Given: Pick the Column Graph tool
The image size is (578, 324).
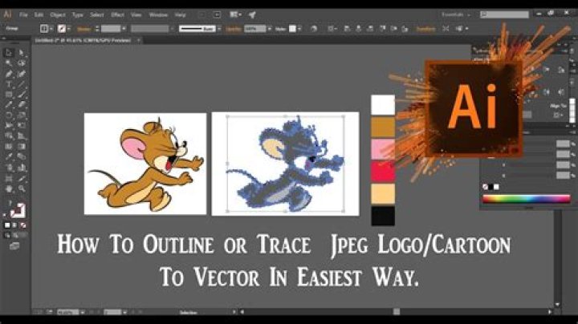Looking at the screenshot, I should pos(22,168).
